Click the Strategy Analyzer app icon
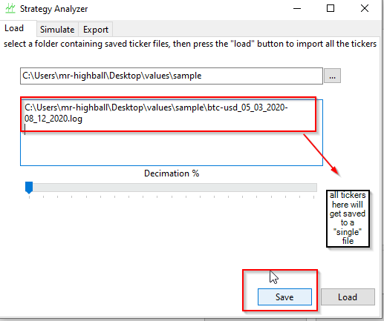The height and width of the screenshot is (321, 384). click(x=10, y=8)
